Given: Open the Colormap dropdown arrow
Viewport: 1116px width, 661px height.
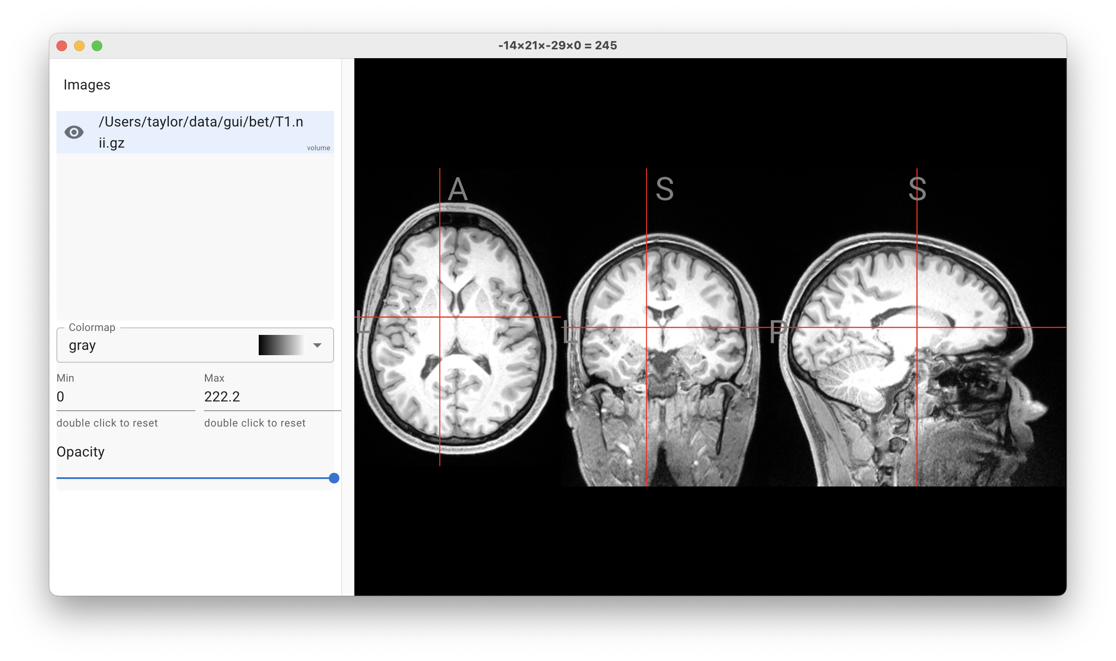Looking at the screenshot, I should tap(317, 345).
